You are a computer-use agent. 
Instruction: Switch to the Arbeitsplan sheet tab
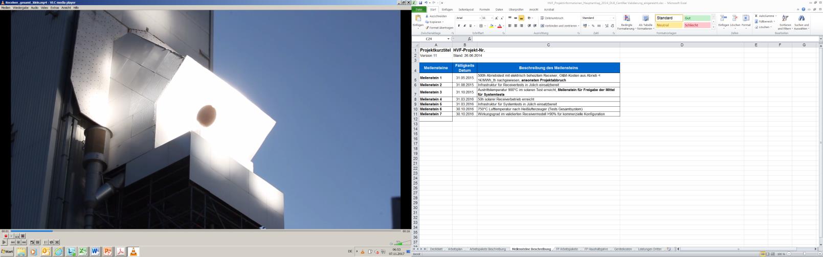(454, 249)
